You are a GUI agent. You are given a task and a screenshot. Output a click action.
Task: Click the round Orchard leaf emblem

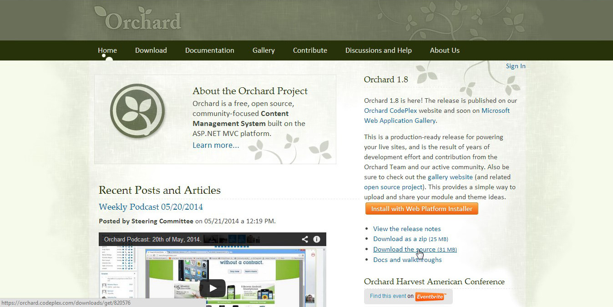pos(137,111)
